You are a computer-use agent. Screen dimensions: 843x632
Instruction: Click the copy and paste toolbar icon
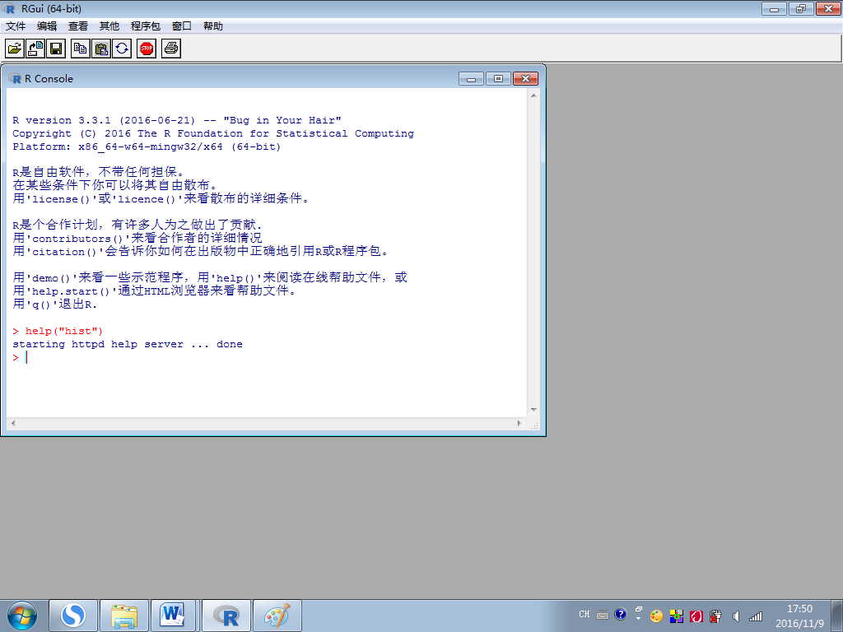(122, 49)
